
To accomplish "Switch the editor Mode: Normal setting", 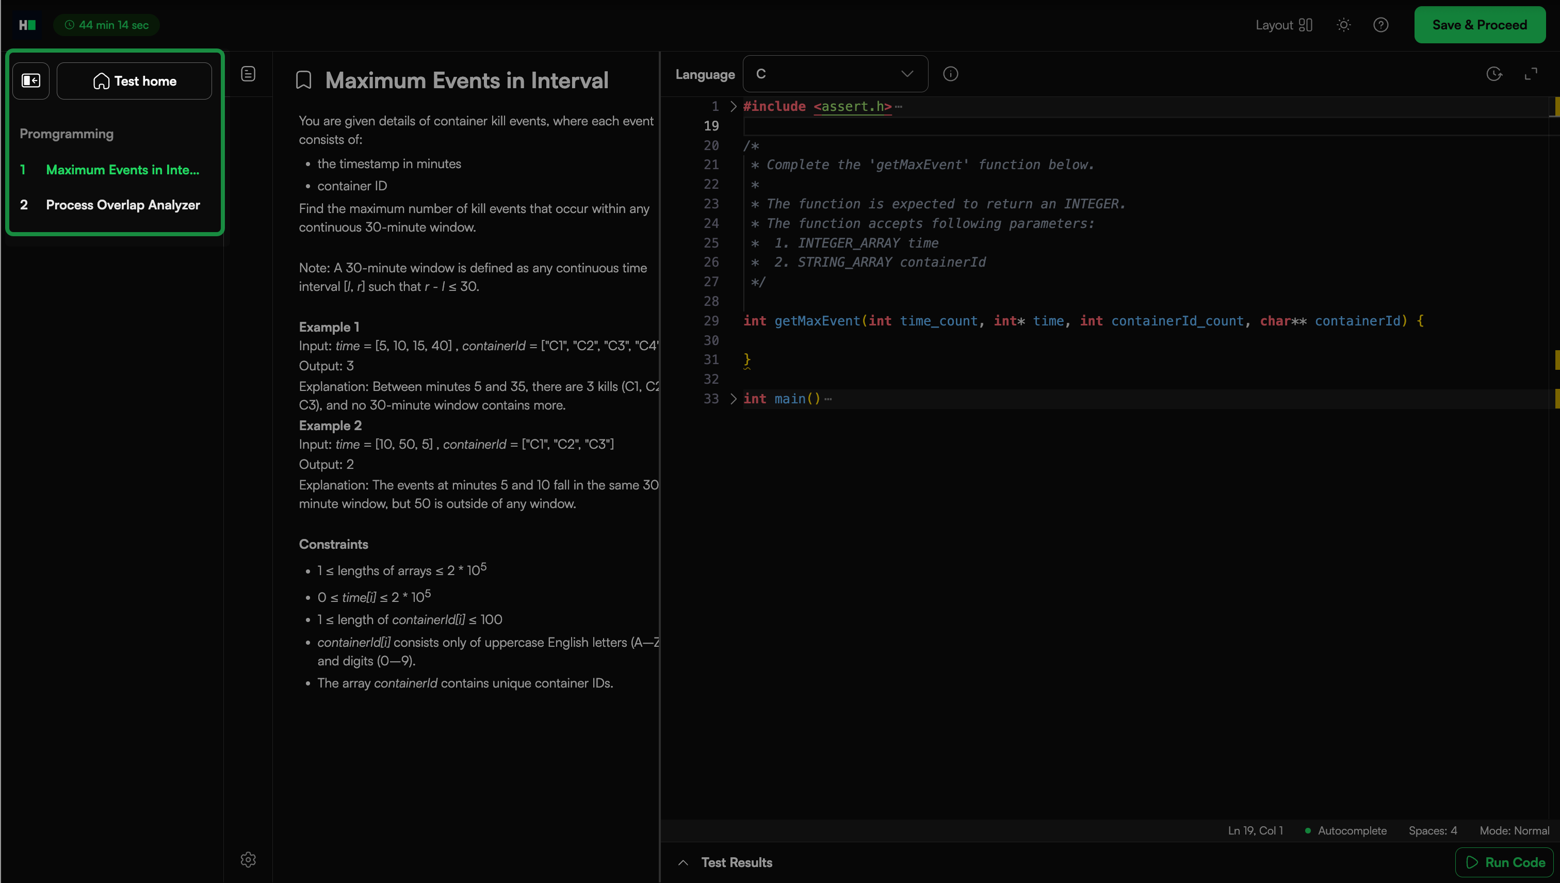I will (x=1514, y=830).
